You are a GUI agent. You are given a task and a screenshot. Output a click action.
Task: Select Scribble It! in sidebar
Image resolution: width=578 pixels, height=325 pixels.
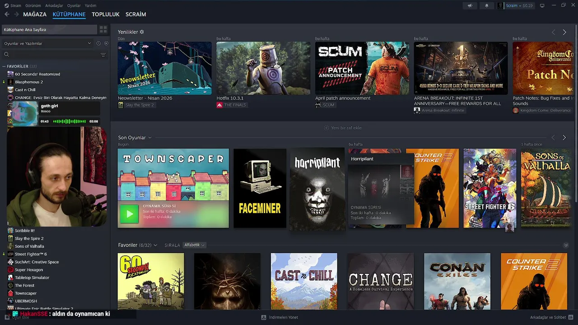coord(25,231)
